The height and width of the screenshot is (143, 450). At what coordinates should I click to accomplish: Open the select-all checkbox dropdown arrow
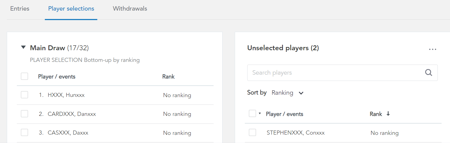(260, 113)
